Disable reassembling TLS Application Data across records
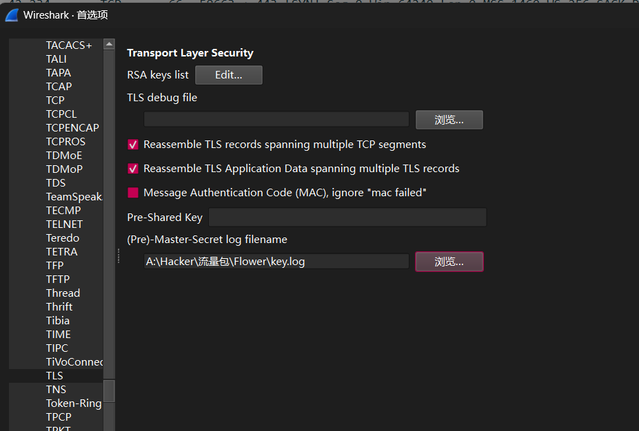639x431 pixels. (x=133, y=169)
